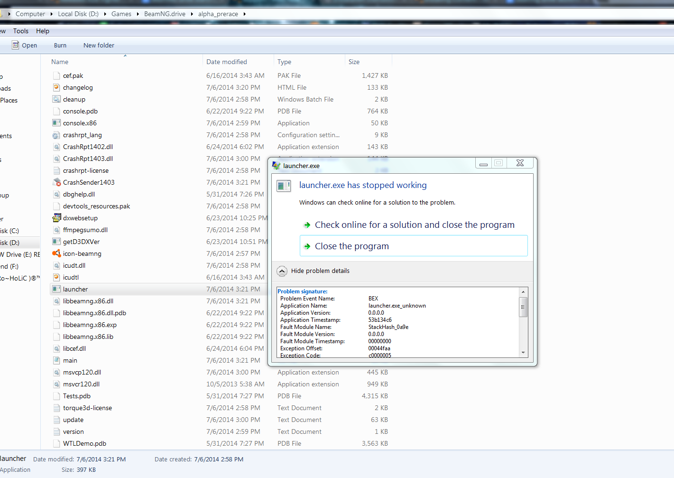Expand the arrow after BeamNG.drive in breadcrumb
674x478 pixels.
(x=192, y=14)
